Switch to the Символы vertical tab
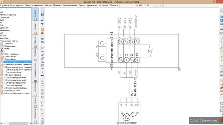The width and height of the screenshot is (223, 125). click(x=35, y=28)
